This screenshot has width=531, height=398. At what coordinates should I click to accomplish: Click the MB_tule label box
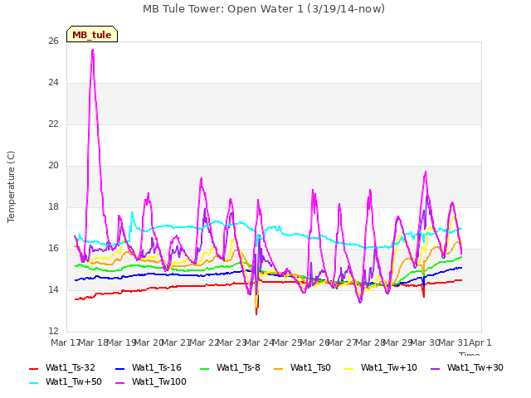92,34
